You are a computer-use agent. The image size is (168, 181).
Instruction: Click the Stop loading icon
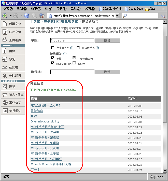(34, 16)
